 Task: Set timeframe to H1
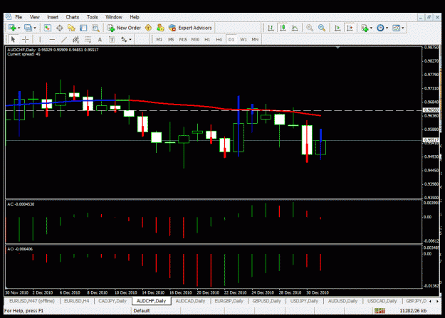click(207, 39)
